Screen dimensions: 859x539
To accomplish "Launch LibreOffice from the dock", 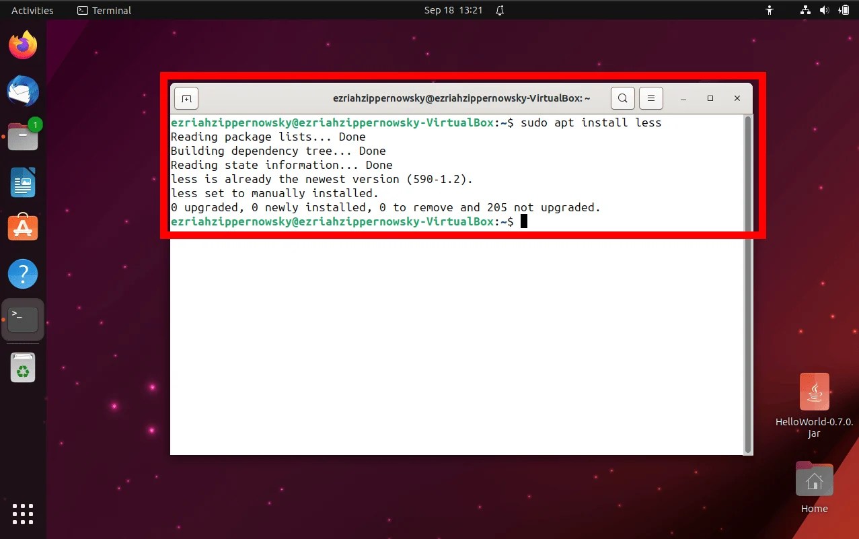I will (x=22, y=182).
